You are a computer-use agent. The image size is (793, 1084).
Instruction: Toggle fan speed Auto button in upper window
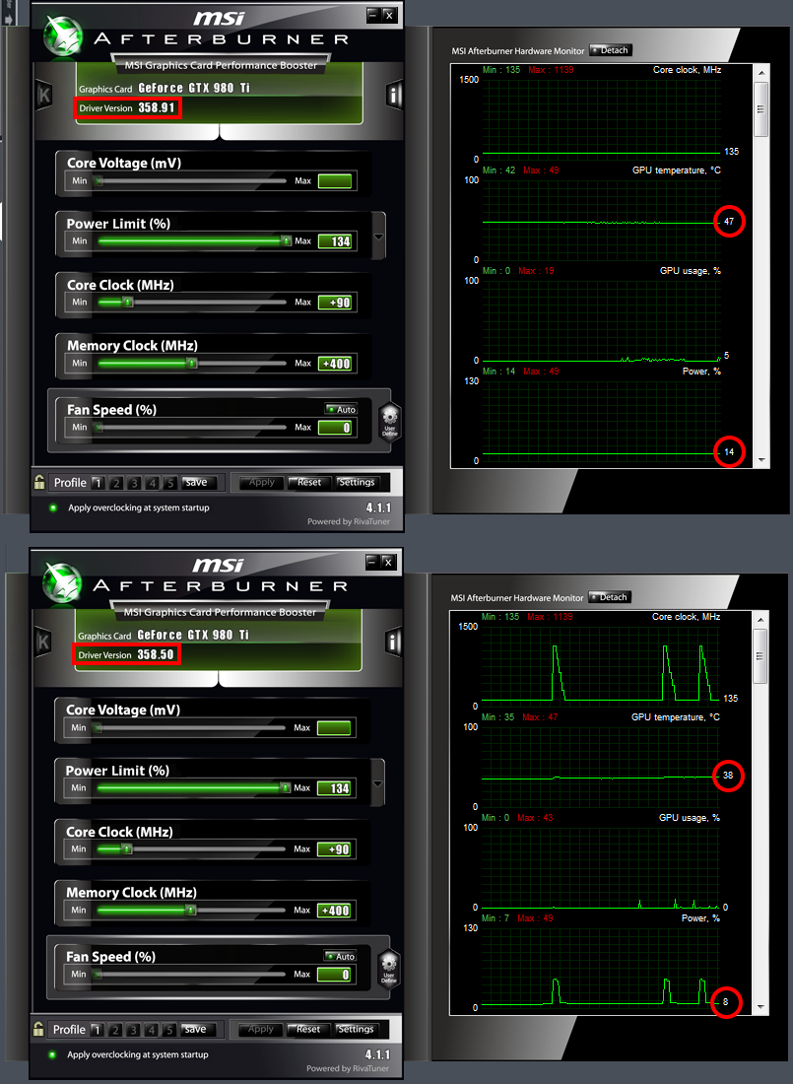[341, 409]
